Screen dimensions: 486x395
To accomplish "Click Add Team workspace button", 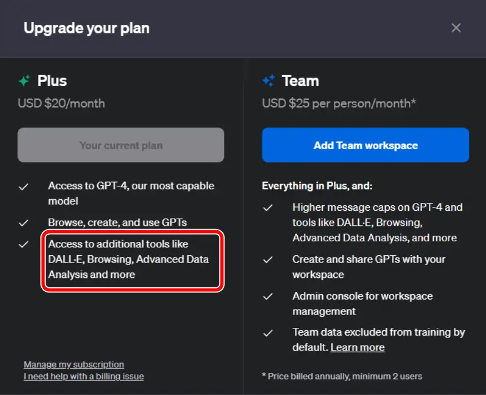I will 365,145.
